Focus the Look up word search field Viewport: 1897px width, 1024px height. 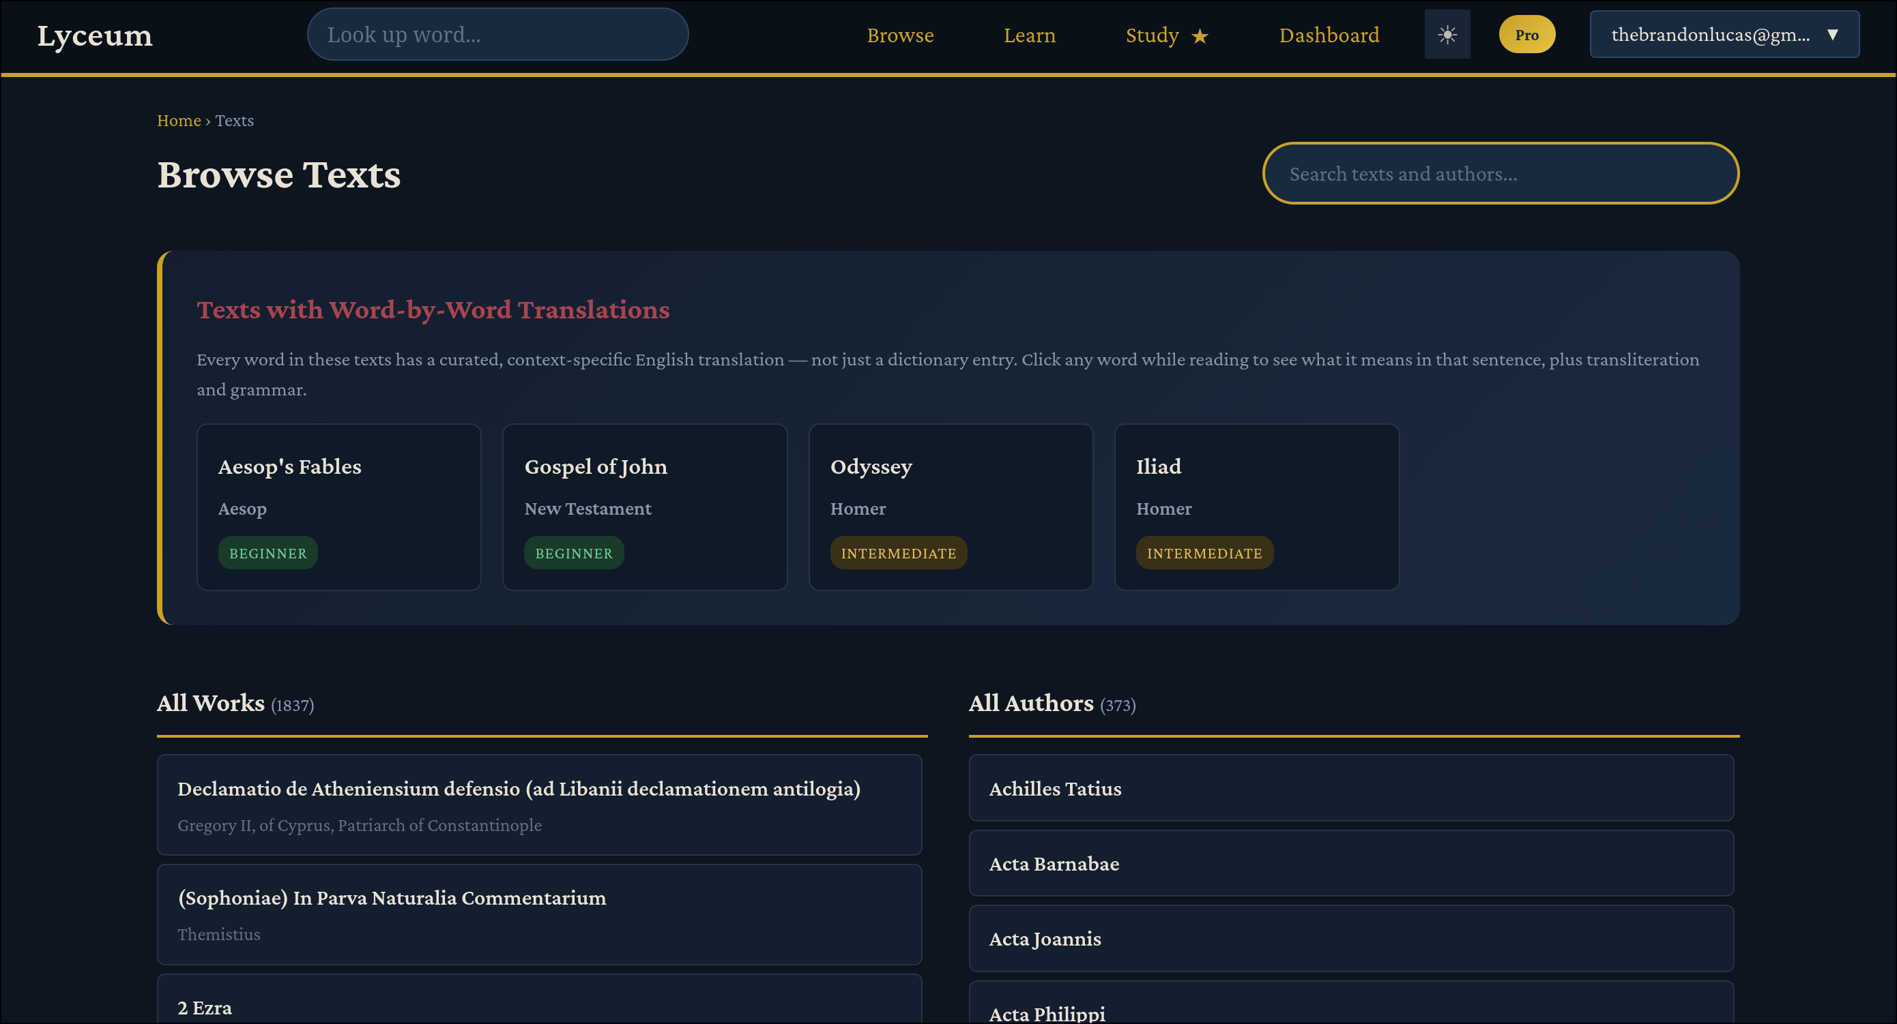[497, 35]
